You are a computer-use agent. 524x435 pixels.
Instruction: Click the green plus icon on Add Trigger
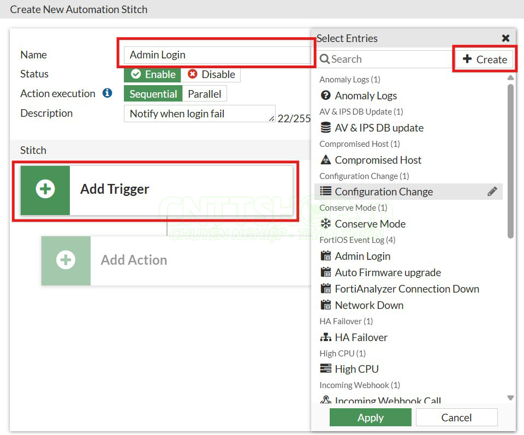tap(45, 189)
